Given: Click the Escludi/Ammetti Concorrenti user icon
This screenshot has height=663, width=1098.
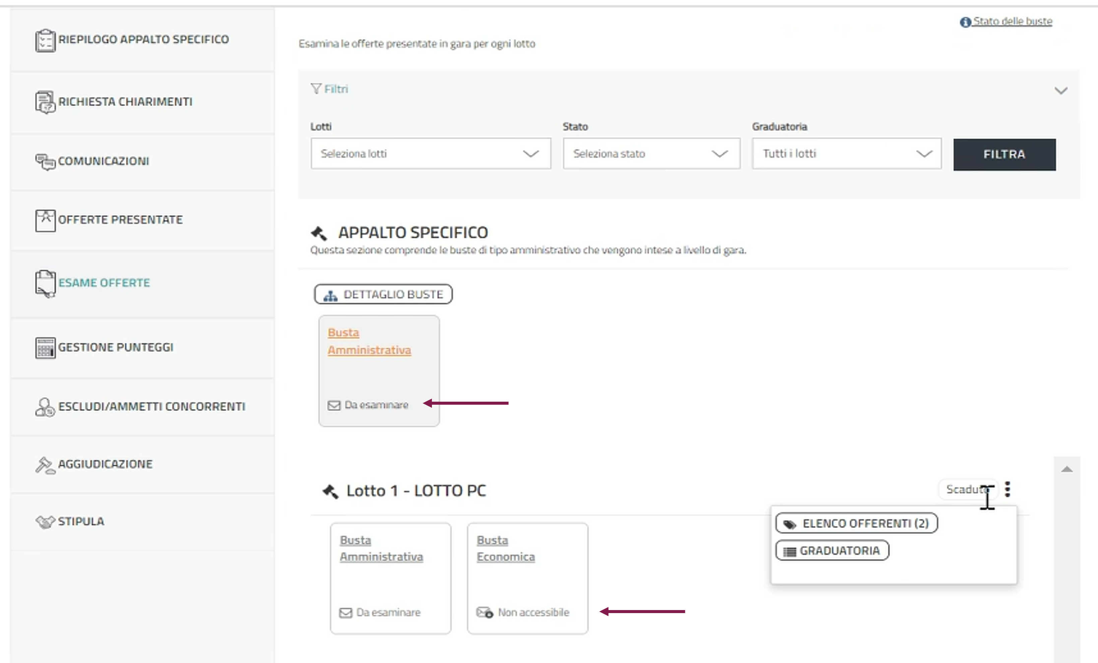Looking at the screenshot, I should pyautogui.click(x=45, y=407).
